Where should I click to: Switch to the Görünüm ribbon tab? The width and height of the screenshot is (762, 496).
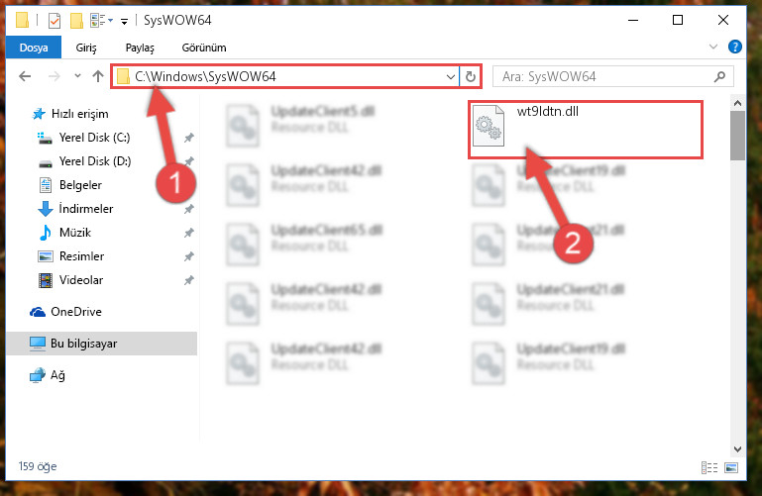[x=204, y=48]
